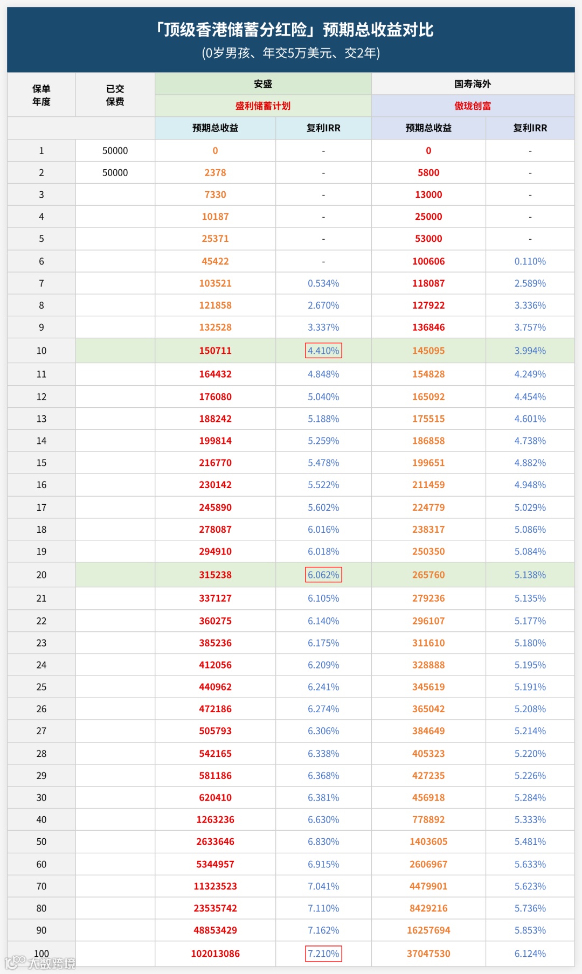The image size is (582, 974).
Task: Click the value 365042 in year 26
Action: [x=428, y=710]
